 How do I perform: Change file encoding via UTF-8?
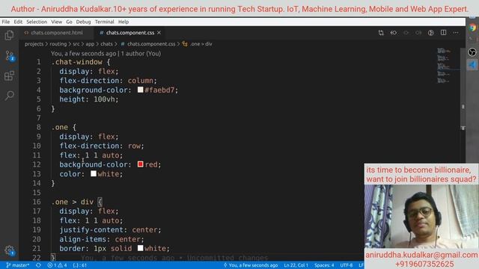pyautogui.click(x=347, y=265)
